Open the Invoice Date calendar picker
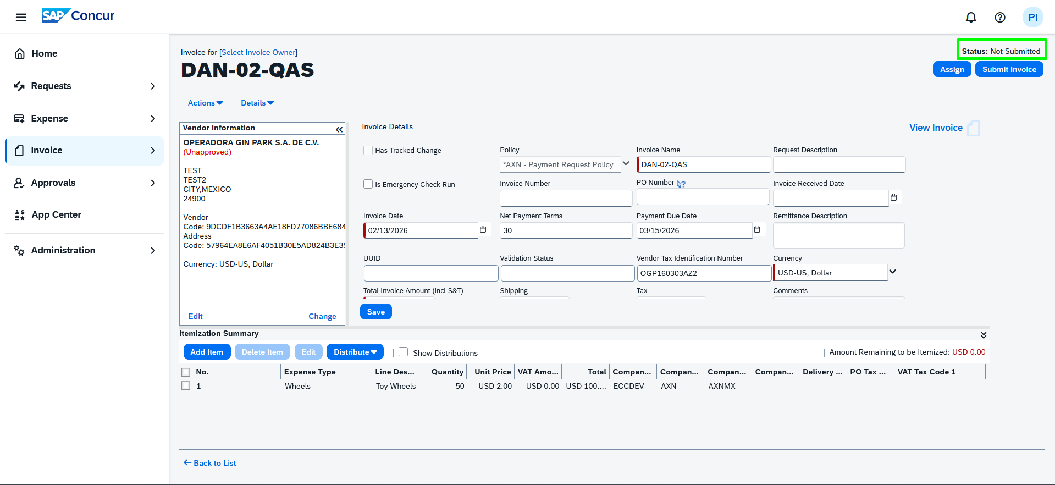The image size is (1055, 485). tap(483, 230)
